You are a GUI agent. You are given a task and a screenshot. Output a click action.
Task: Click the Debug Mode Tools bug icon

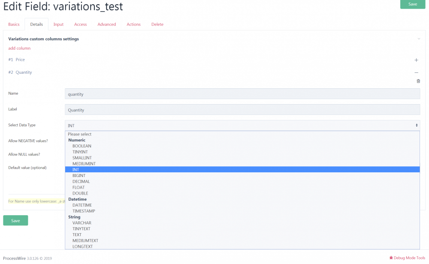pyautogui.click(x=391, y=258)
